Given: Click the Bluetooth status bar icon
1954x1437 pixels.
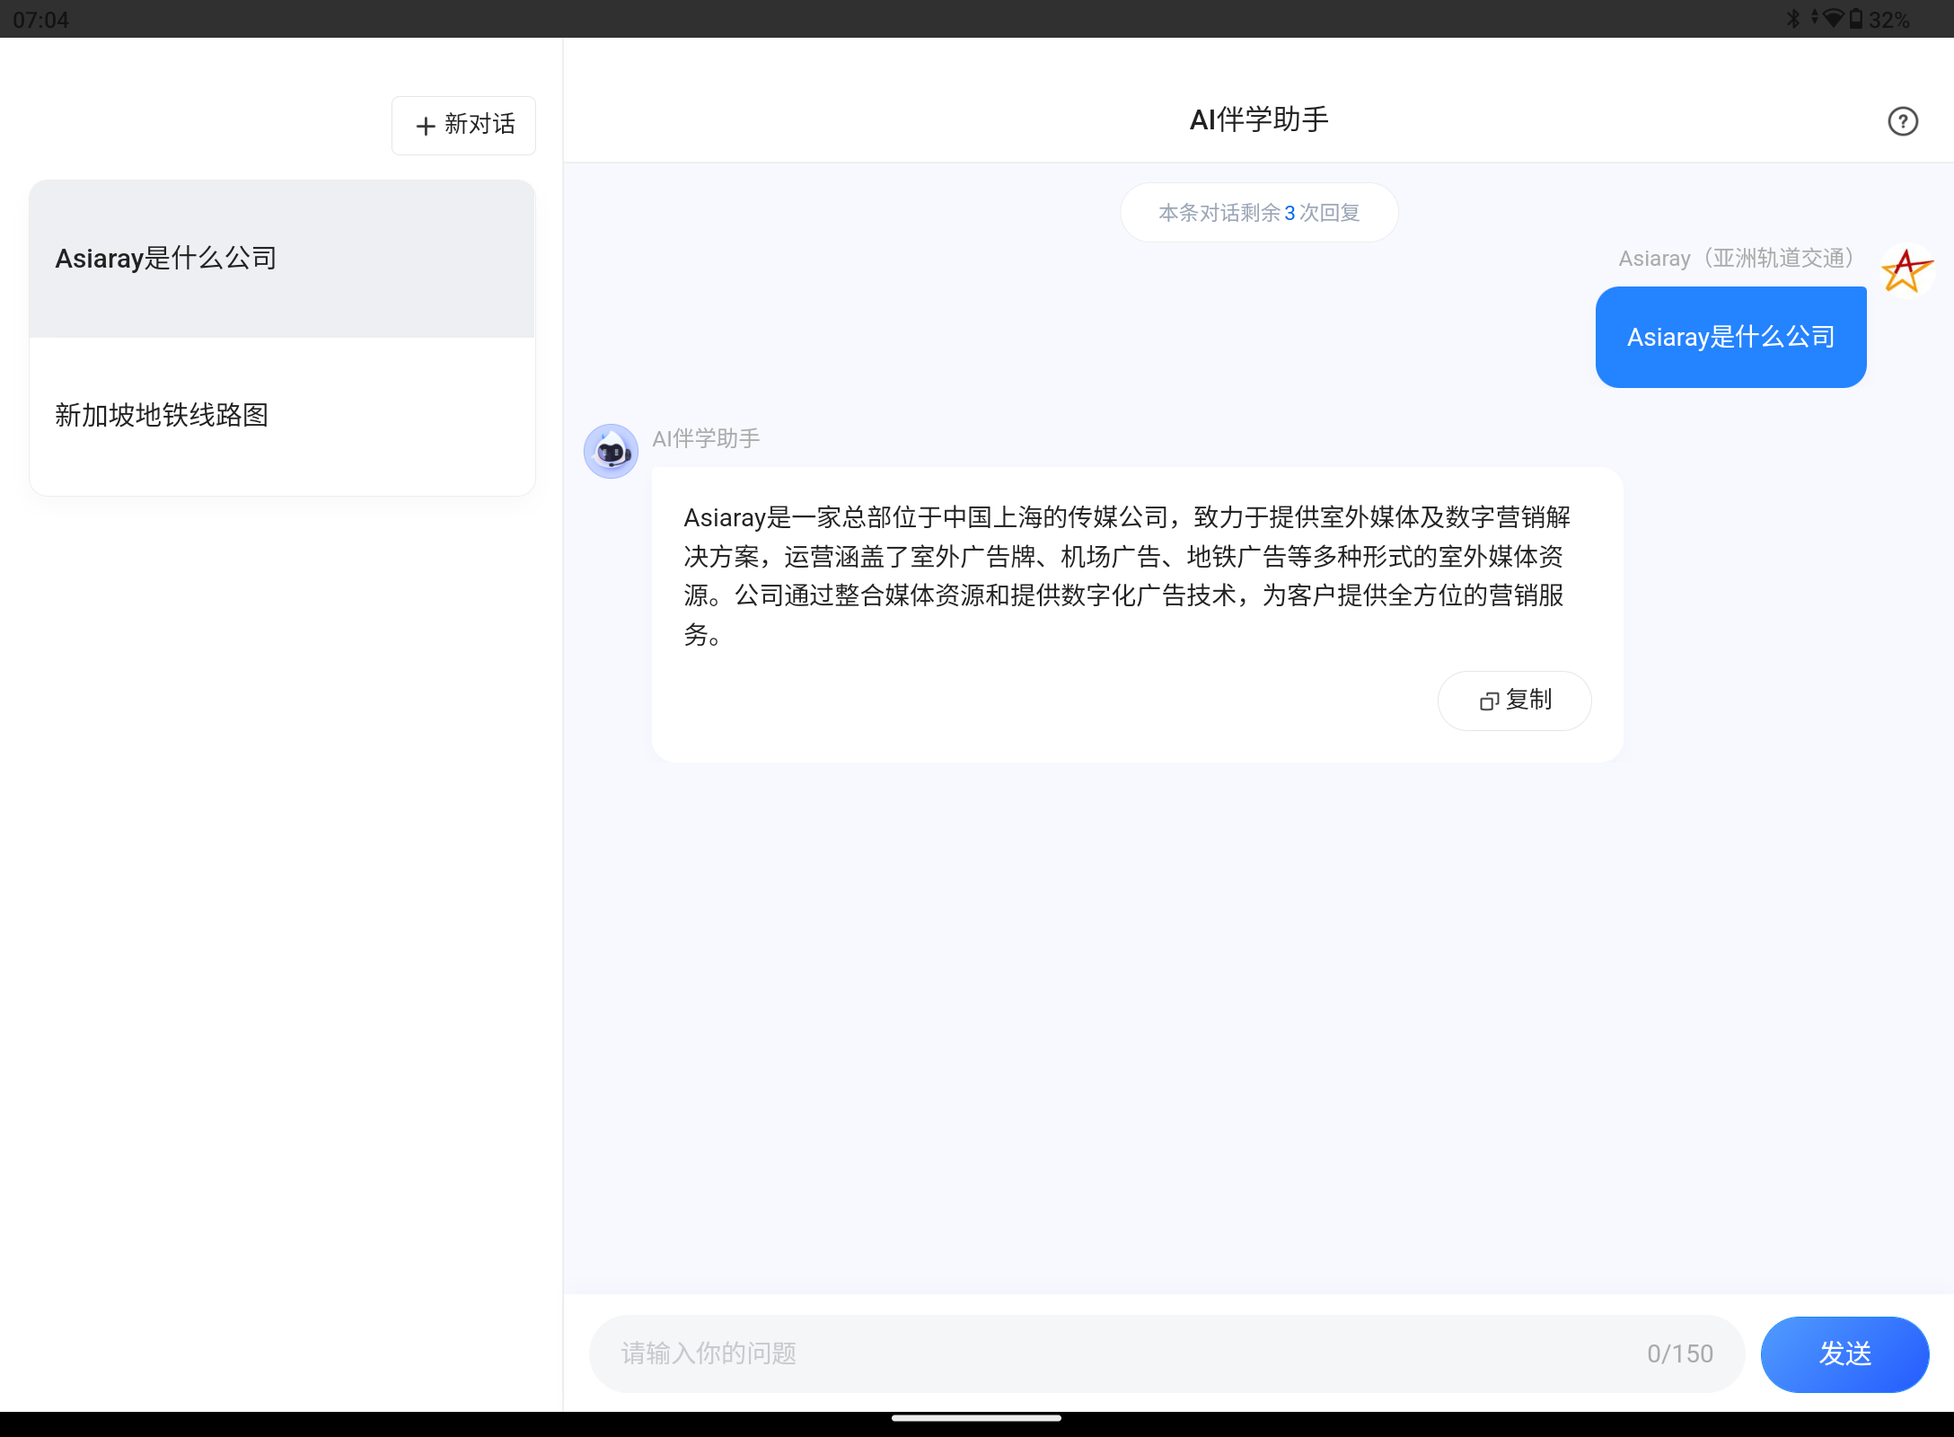Looking at the screenshot, I should 1793,19.
